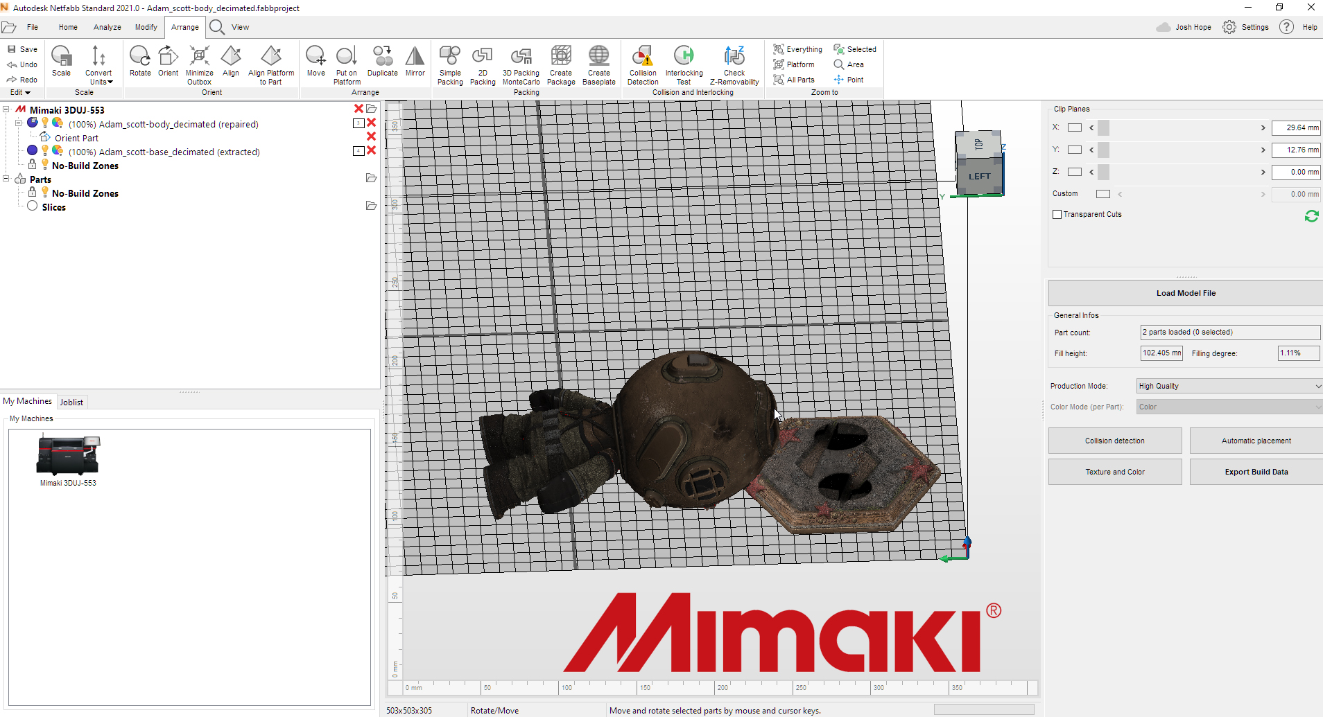Start the Interlocking Test
Image resolution: width=1323 pixels, height=717 pixels.
point(684,65)
